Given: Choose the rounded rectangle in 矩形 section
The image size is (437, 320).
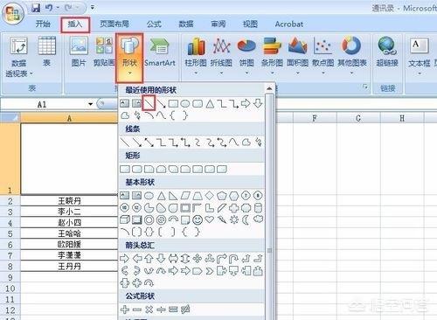Looking at the screenshot, I should coord(137,169).
